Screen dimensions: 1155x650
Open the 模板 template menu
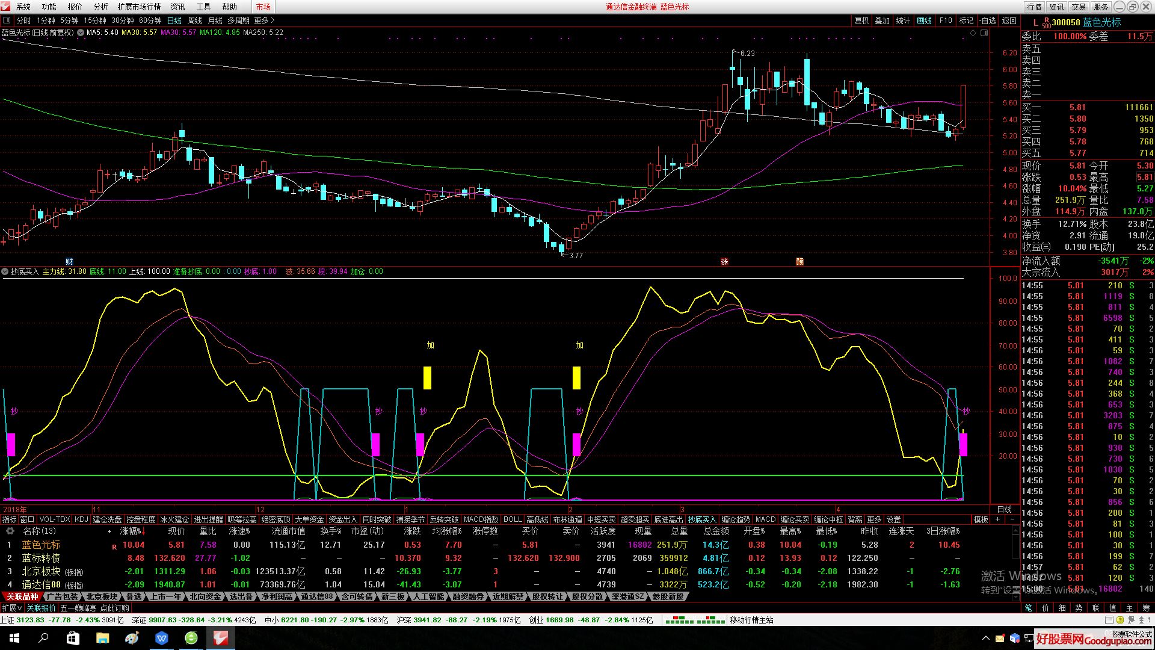pos(981,519)
